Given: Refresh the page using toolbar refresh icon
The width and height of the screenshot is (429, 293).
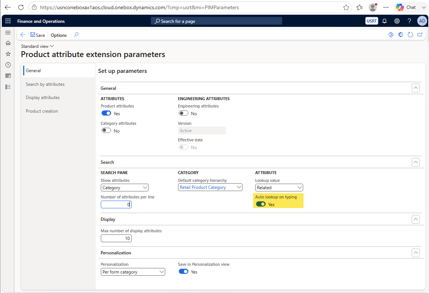Looking at the screenshot, I should (410, 35).
